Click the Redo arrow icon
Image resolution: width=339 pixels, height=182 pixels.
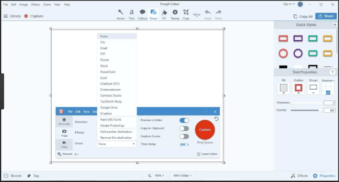(x=219, y=12)
